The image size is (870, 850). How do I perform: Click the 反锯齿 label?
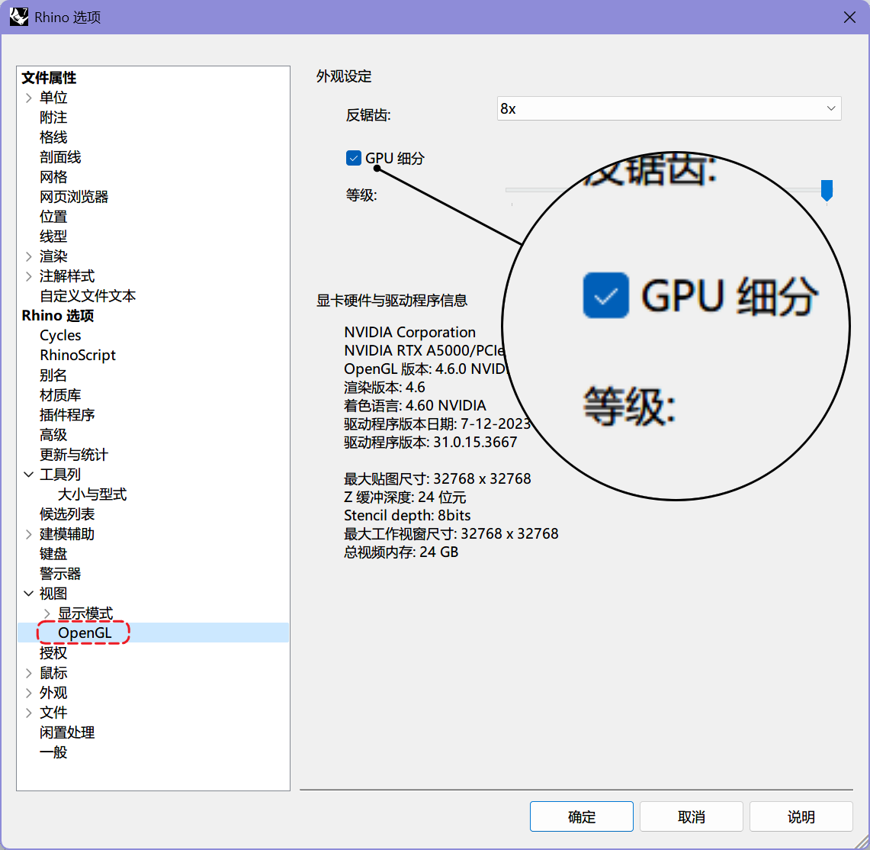coord(368,115)
